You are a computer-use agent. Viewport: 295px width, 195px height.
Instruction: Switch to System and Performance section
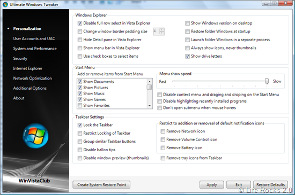pyautogui.click(x=35, y=49)
